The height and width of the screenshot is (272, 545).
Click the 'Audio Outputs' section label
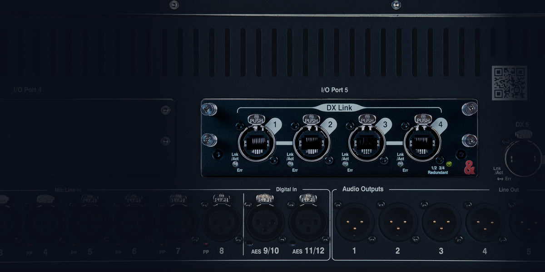363,189
